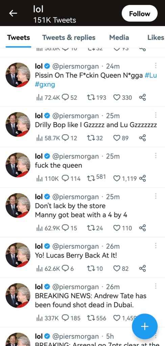This screenshot has height=346, width=165.
Task: Tap the back arrow in the header
Action: (x=13, y=14)
